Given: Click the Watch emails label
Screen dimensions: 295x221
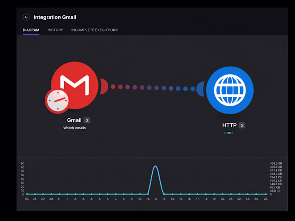Looking at the screenshot, I should 75,128.
